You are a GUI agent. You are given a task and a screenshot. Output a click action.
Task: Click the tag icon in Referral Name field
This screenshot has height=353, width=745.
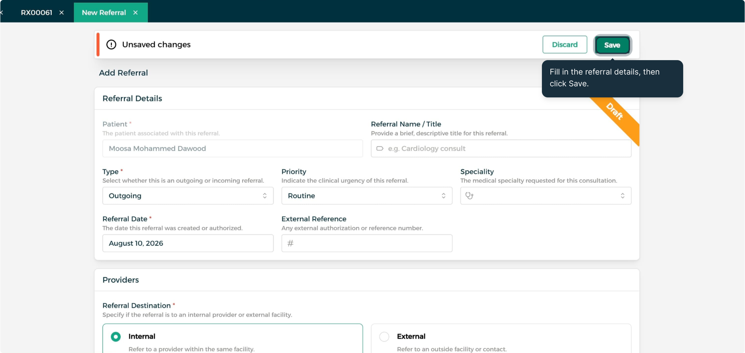pos(380,148)
